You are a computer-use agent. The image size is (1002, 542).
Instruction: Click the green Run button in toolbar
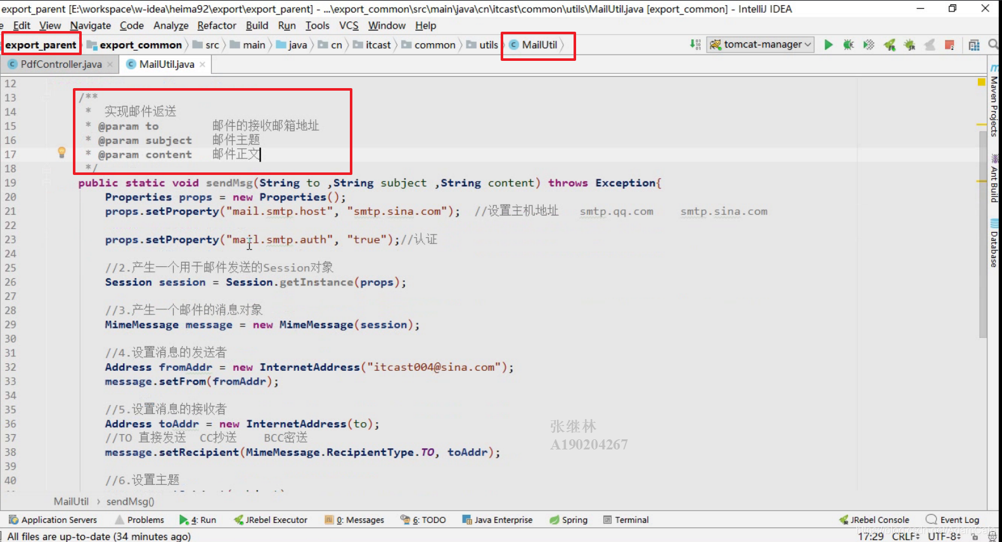tap(828, 44)
